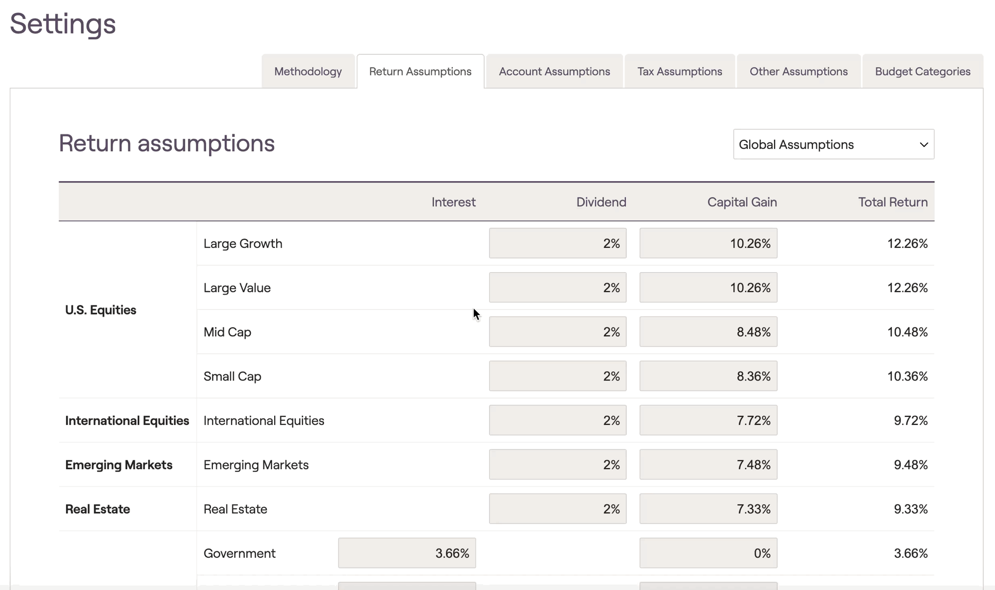Edit the Government interest rate field
The image size is (995, 590).
[406, 553]
